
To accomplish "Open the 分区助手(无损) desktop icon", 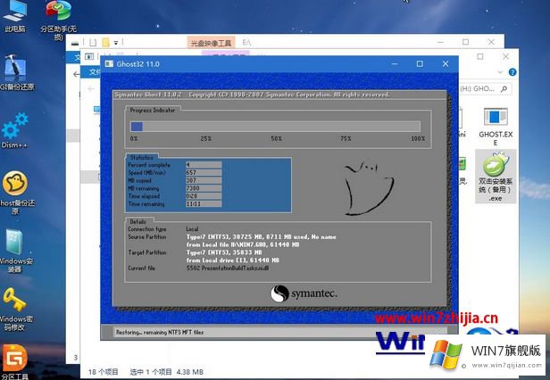I will (58, 20).
